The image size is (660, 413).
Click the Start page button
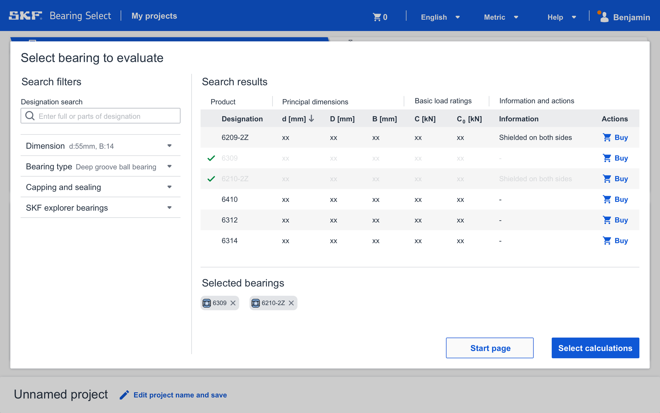489,348
